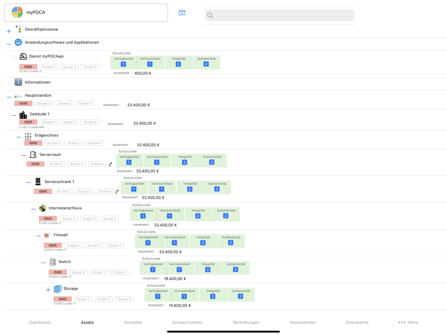The width and height of the screenshot is (447, 335).
Task: Collapse the Erdgeschoss node
Action: pos(18,137)
